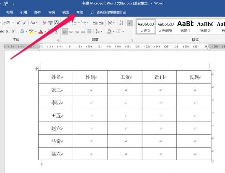
Task: Open the 引用 ribbon tab
Action: (23, 12)
